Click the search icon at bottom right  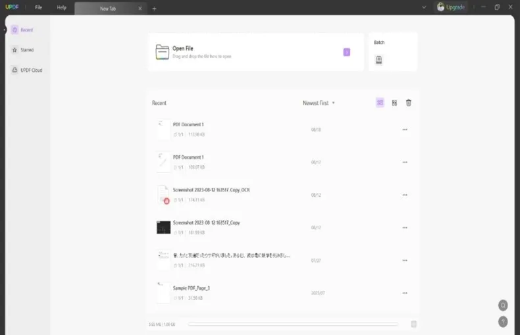click(x=503, y=305)
